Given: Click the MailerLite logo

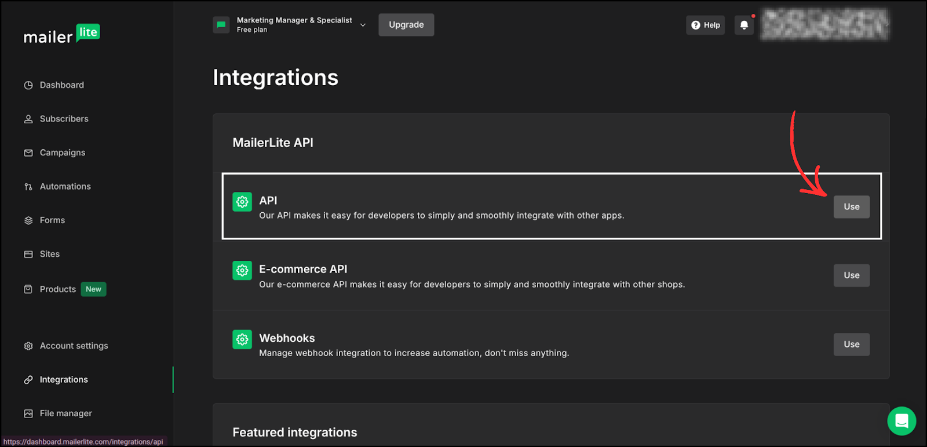Looking at the screenshot, I should (61, 34).
